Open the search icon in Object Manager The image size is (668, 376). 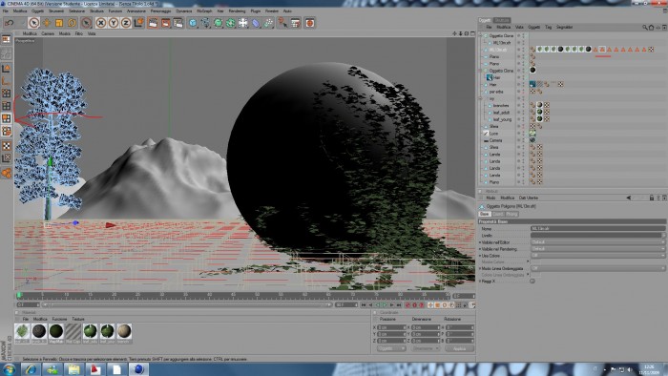644,28
